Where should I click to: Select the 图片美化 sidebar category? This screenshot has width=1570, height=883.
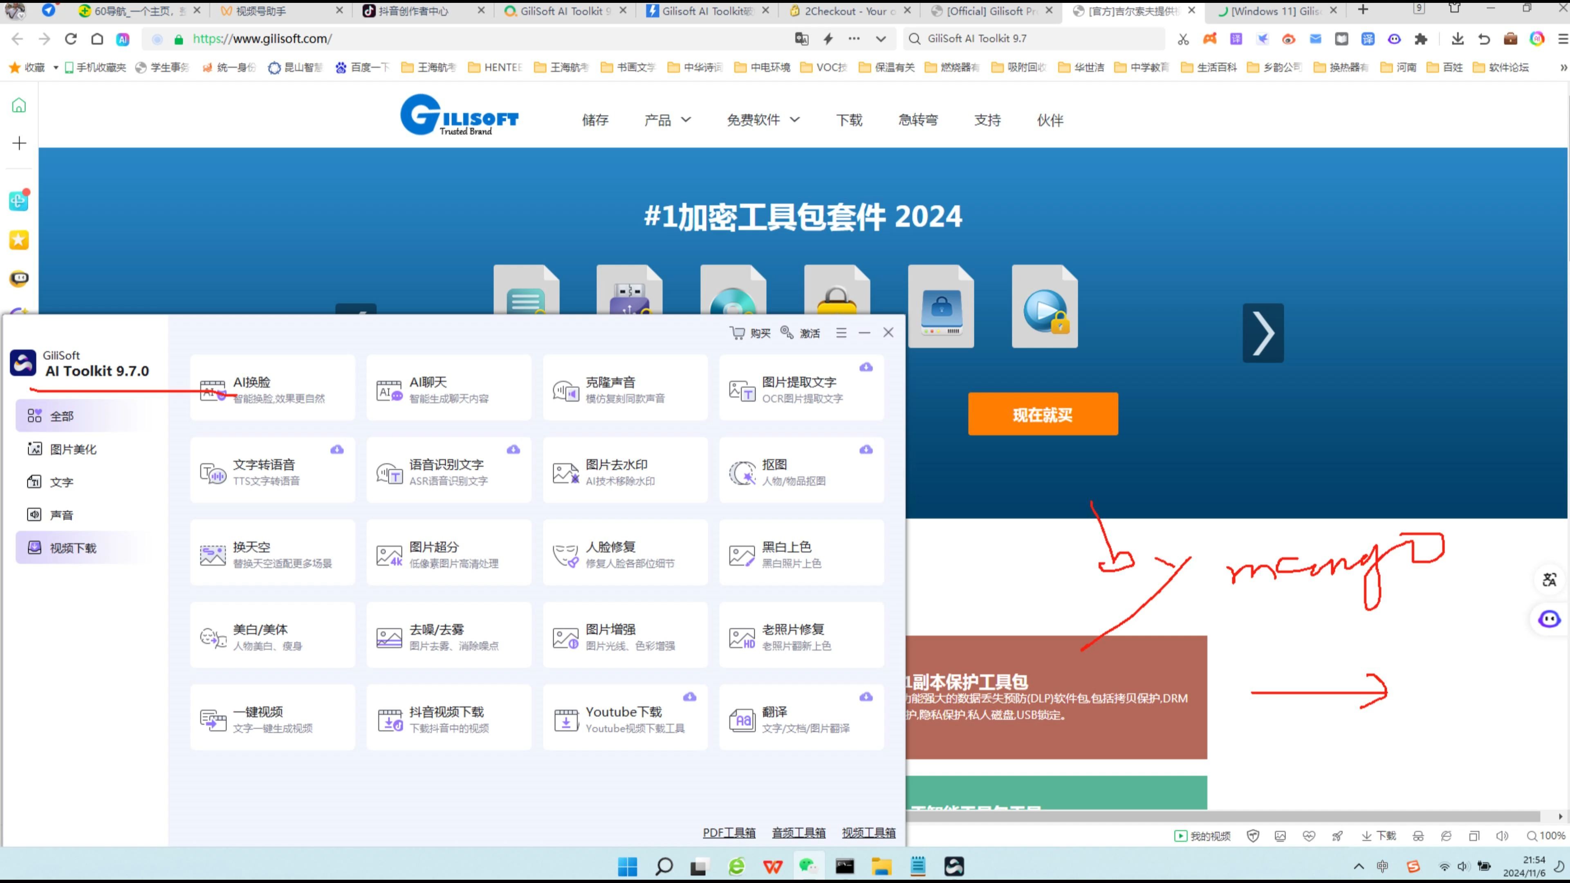[x=72, y=448]
